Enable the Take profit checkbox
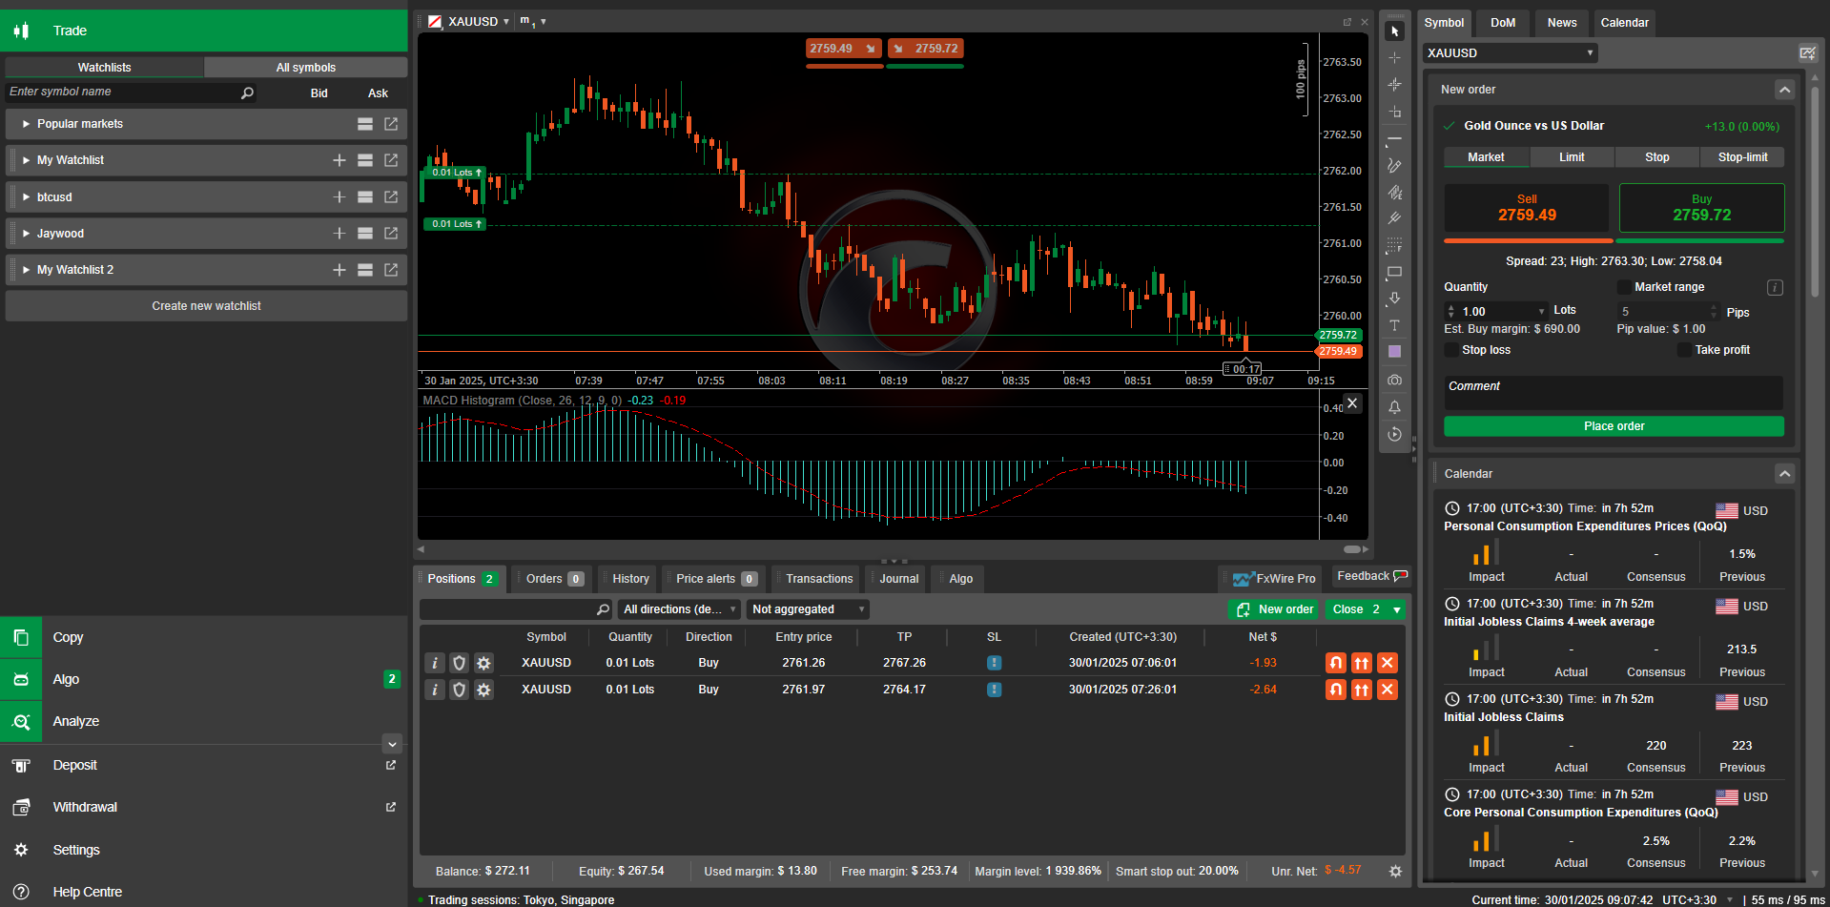Viewport: 1830px width, 907px height. 1684,350
